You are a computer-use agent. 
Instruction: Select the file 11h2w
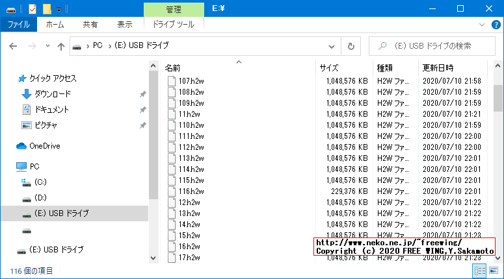tap(189, 114)
